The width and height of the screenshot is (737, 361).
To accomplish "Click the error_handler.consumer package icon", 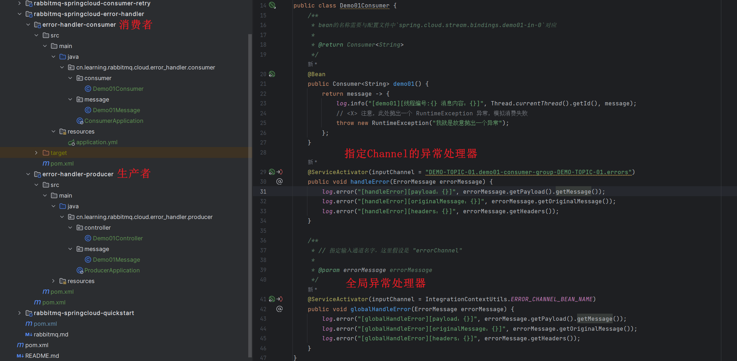I will pos(71,67).
